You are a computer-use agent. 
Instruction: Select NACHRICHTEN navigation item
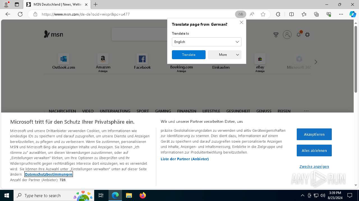tap(62, 111)
